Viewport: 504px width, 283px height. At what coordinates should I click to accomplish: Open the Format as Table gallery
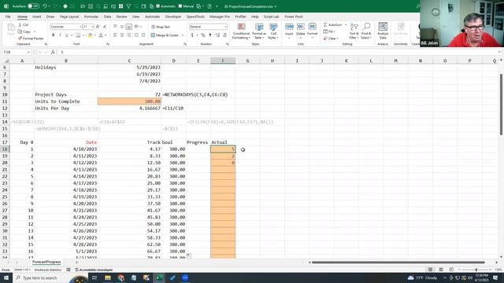(259, 31)
